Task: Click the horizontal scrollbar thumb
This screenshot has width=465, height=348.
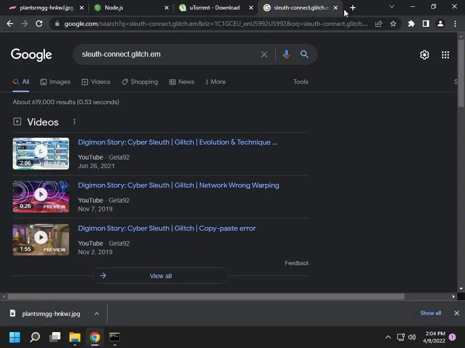Action: tap(206, 296)
